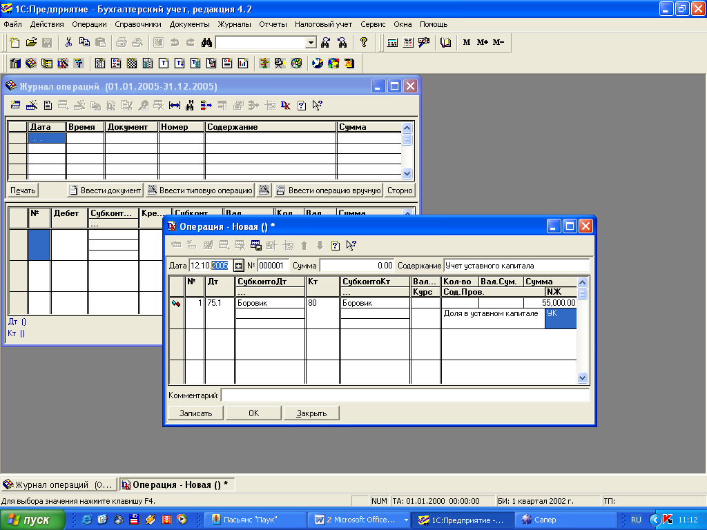Click the Open folder icon in main toolbar
This screenshot has width=707, height=530.
point(31,42)
